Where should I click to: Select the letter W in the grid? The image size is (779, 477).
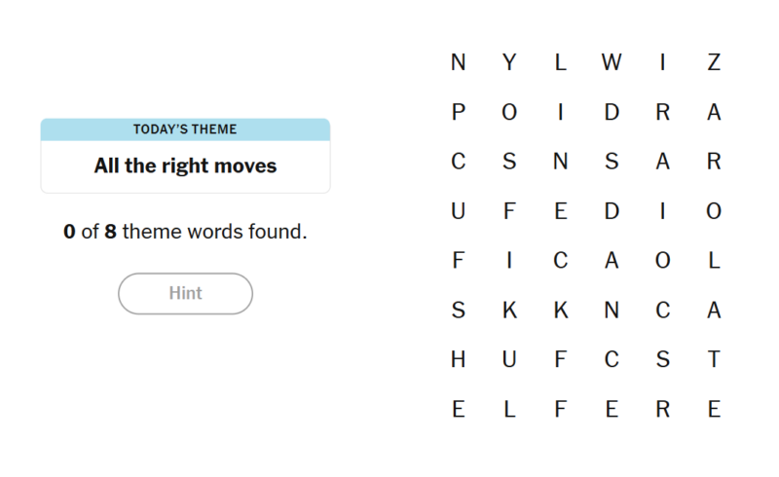tap(612, 62)
